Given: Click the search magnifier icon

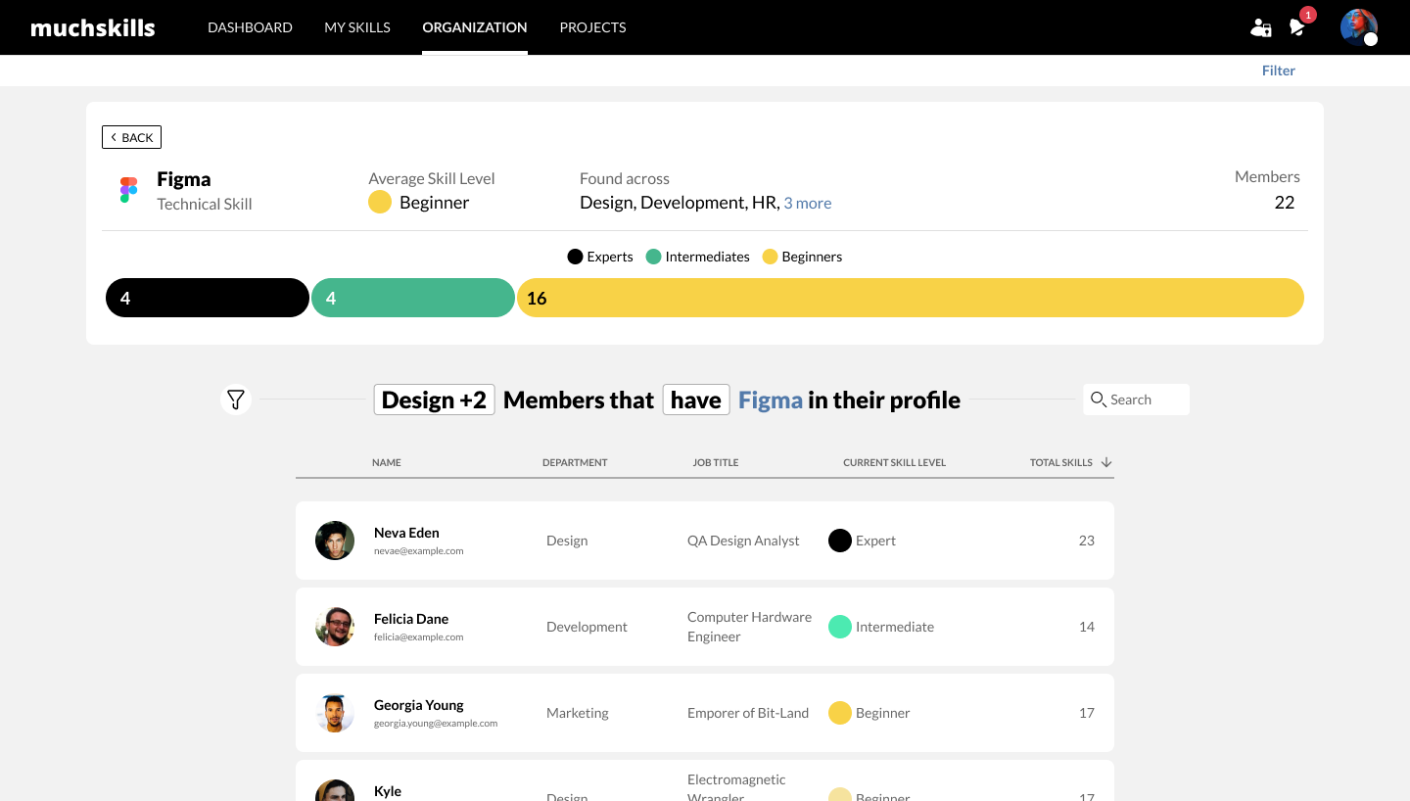Looking at the screenshot, I should [1099, 400].
